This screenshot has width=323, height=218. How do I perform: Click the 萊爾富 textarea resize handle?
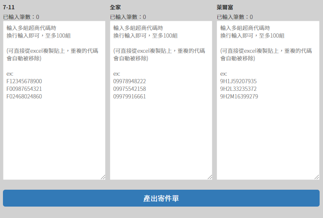click(317, 177)
